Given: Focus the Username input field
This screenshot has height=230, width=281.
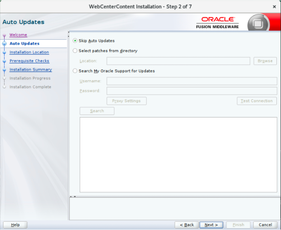Looking at the screenshot, I should pyautogui.click(x=192, y=81).
